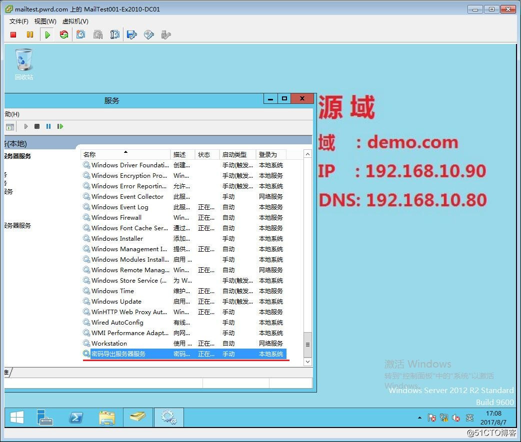Open Server Manager from taskbar
The height and width of the screenshot is (442, 521).
point(45,418)
